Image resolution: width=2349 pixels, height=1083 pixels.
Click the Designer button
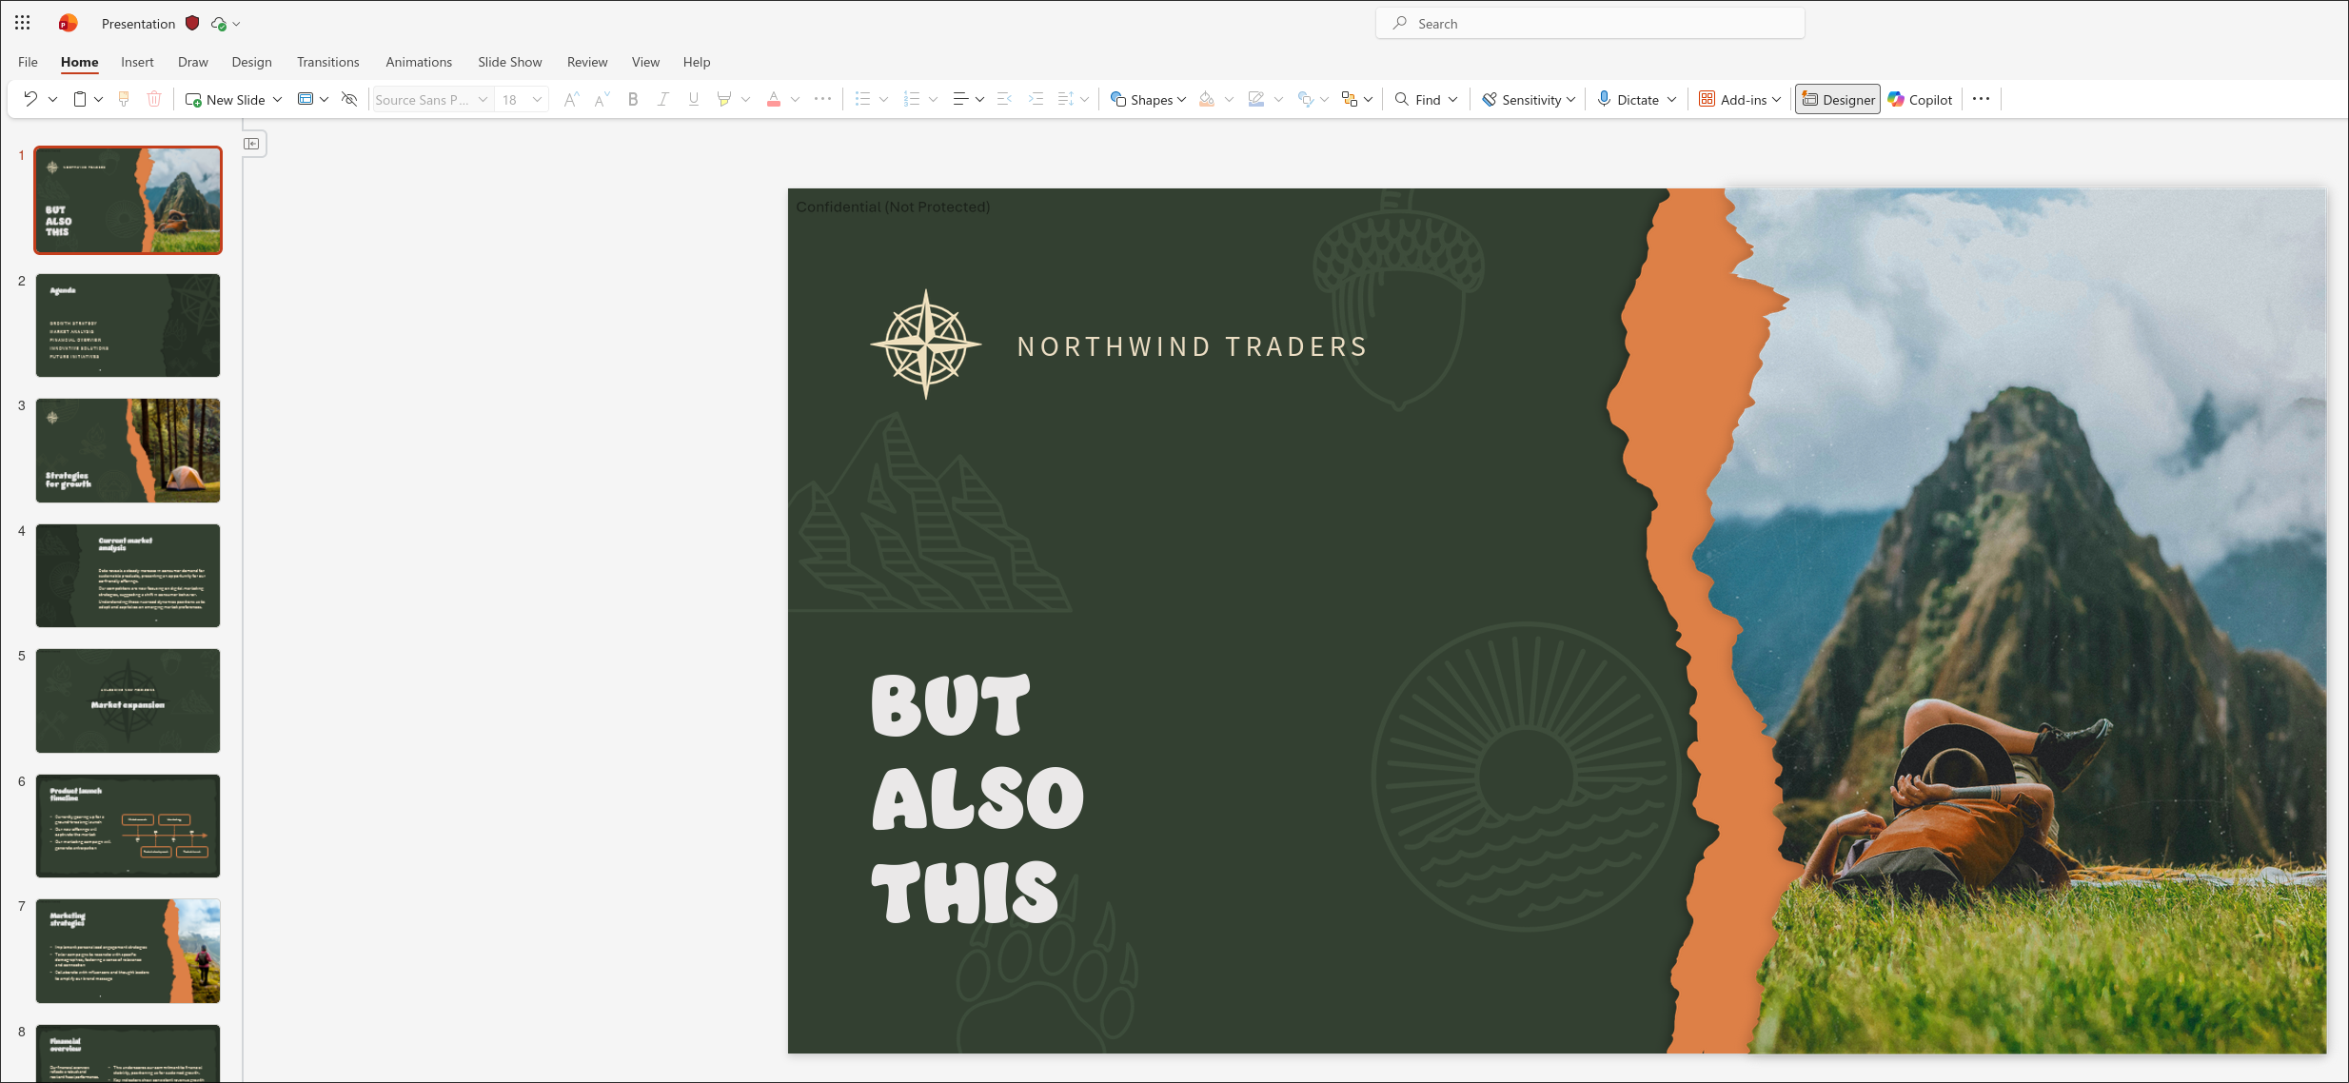tap(1837, 99)
